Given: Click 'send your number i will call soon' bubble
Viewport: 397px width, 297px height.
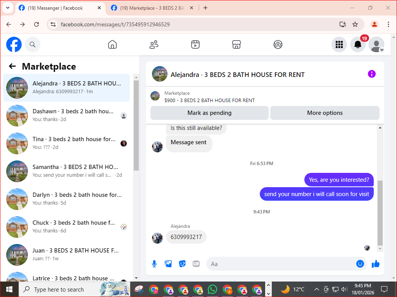Looking at the screenshot, I should 316,194.
